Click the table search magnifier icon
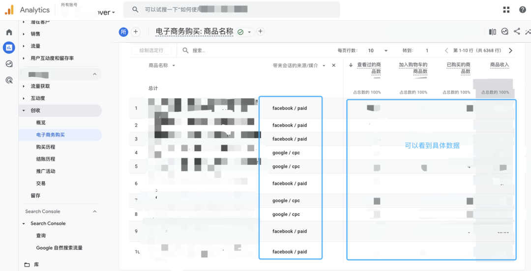The height and width of the screenshot is (271, 531). click(185, 51)
